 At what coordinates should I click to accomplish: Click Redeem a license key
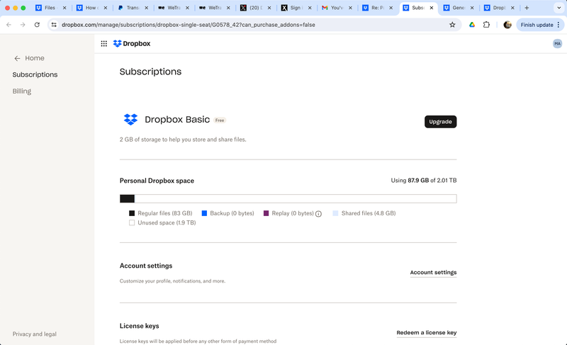click(x=427, y=333)
